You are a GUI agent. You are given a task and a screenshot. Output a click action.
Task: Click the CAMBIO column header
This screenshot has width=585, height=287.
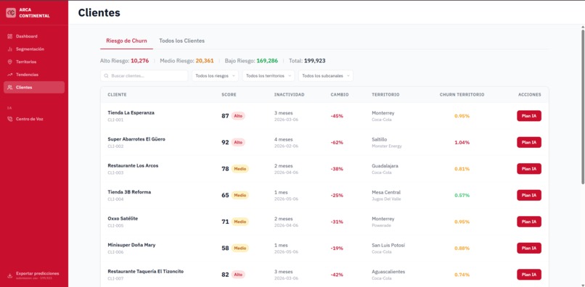click(340, 95)
